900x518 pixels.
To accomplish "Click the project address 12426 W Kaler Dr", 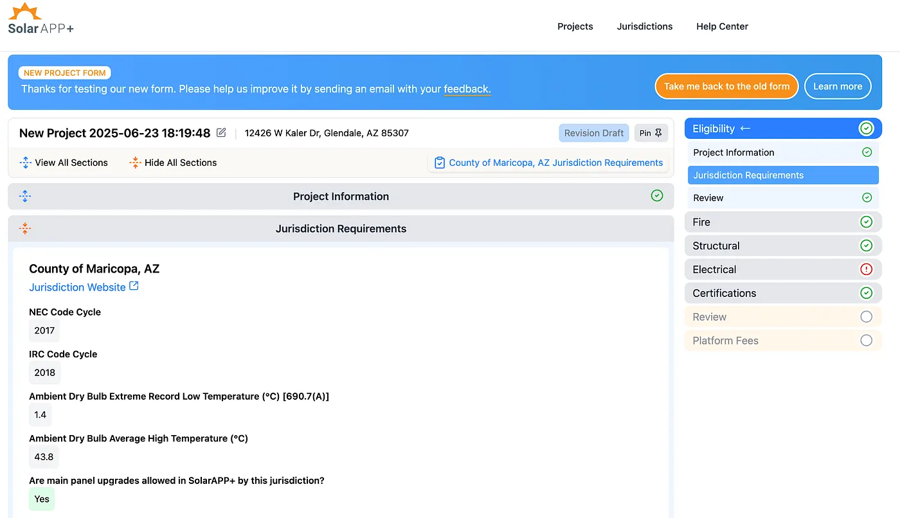I will point(327,133).
